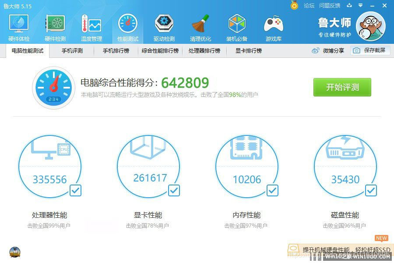Viewport: 394px width, 263px height.
Task: Click the 鲁大师 mascot avatar
Action: click(x=371, y=26)
